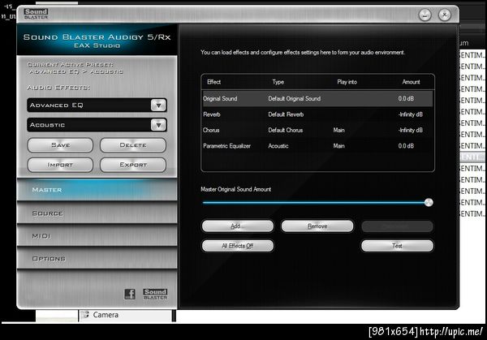The height and width of the screenshot is (340, 487).
Task: Click the Sound Blaster title bar logo
Action: click(x=36, y=14)
